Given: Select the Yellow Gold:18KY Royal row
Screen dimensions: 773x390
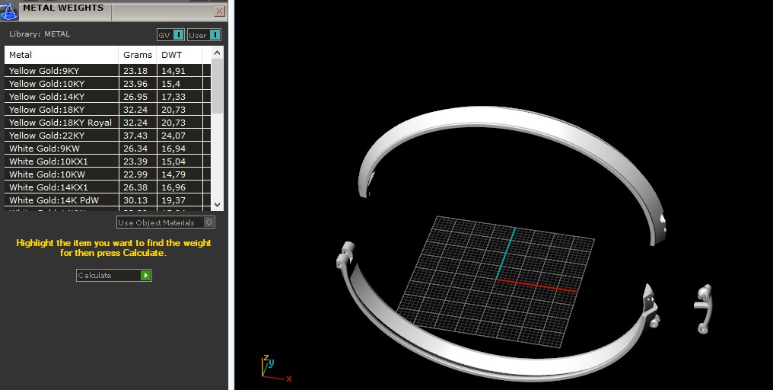Looking at the screenshot, I should 107,123.
